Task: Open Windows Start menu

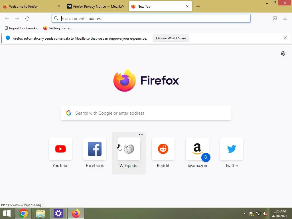Action: coord(7,213)
